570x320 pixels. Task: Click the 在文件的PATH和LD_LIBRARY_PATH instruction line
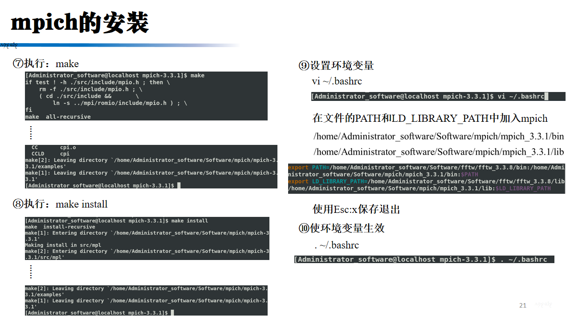point(430,118)
